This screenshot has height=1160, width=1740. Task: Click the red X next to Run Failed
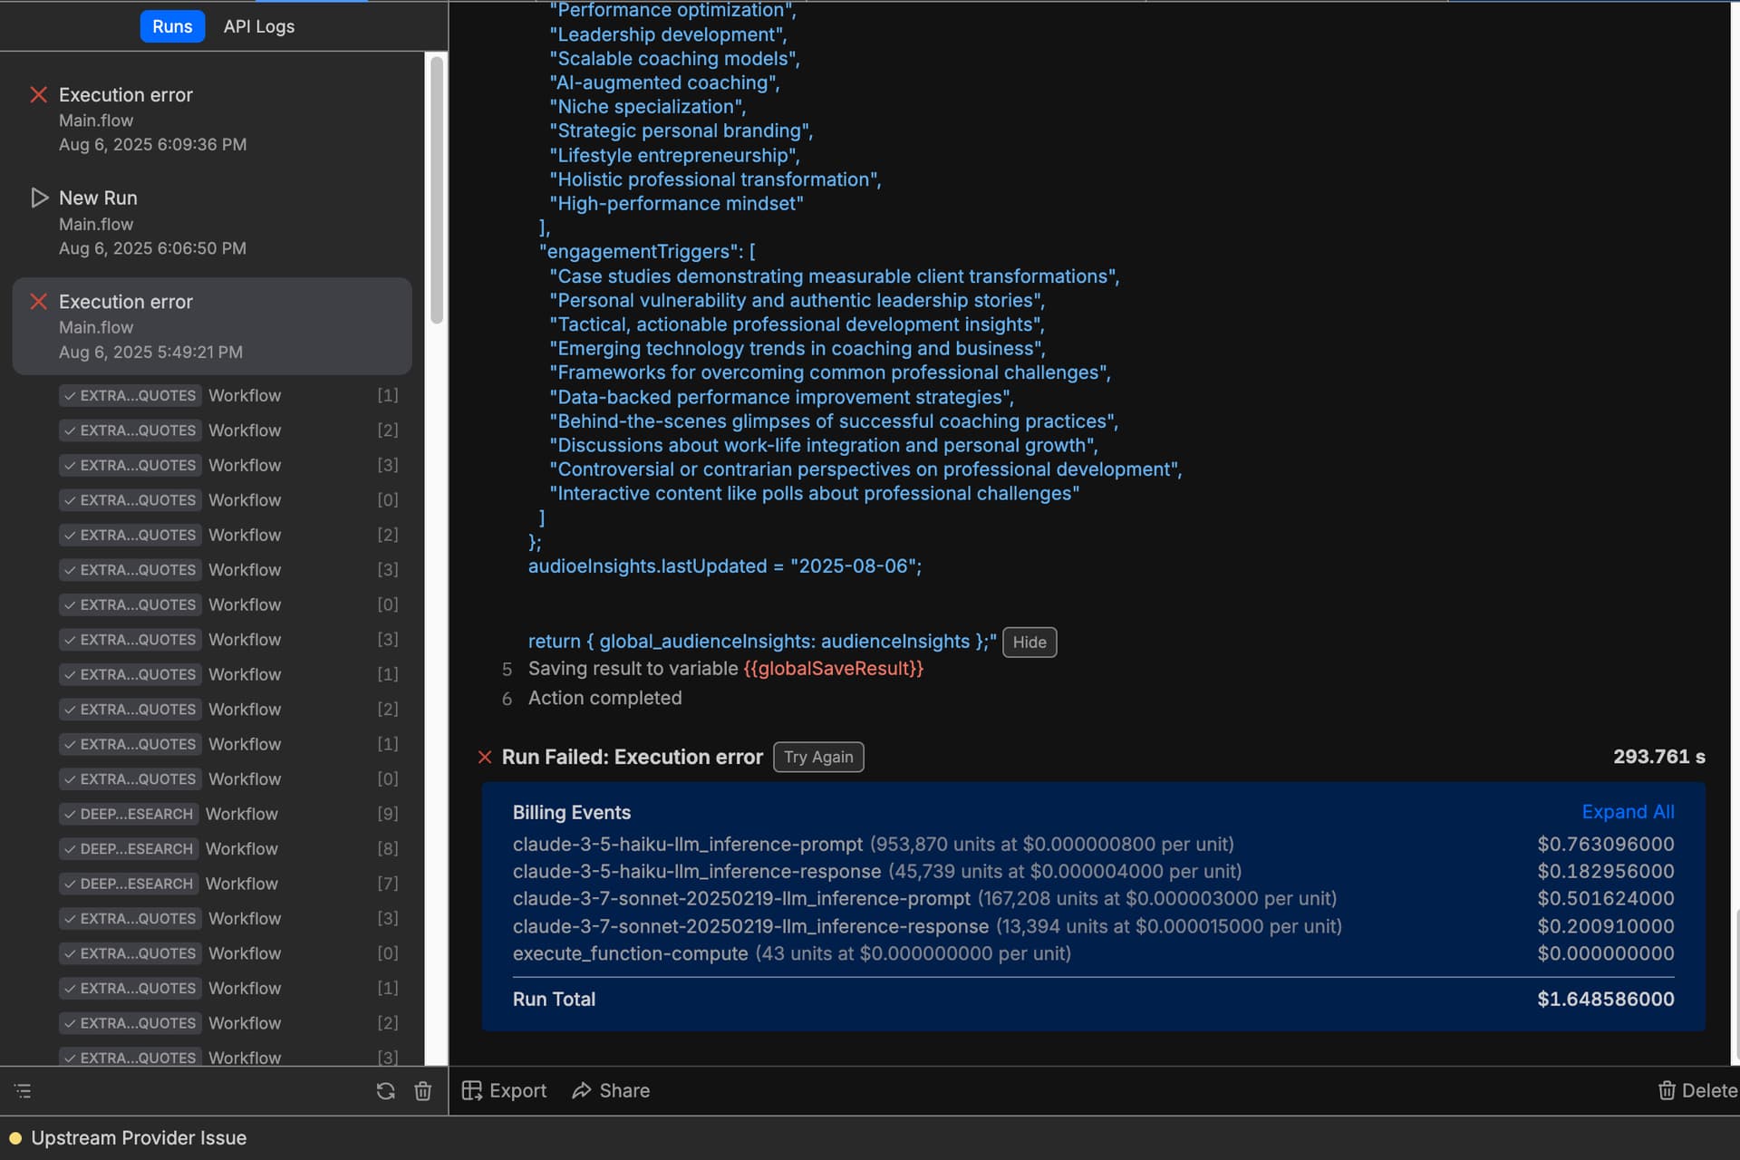pyautogui.click(x=485, y=757)
